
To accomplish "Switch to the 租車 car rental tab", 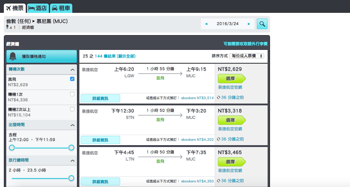I will (61, 8).
